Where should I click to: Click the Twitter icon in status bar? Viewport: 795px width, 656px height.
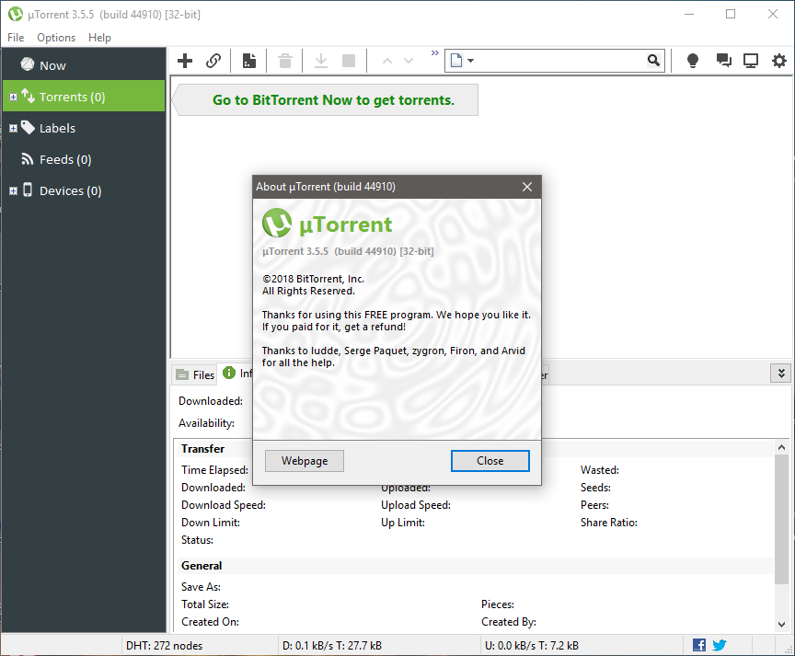[x=720, y=645]
